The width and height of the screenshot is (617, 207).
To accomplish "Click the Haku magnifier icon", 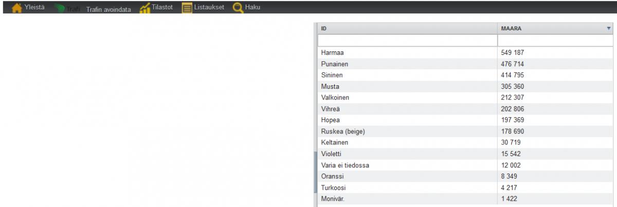I will 238,8.
